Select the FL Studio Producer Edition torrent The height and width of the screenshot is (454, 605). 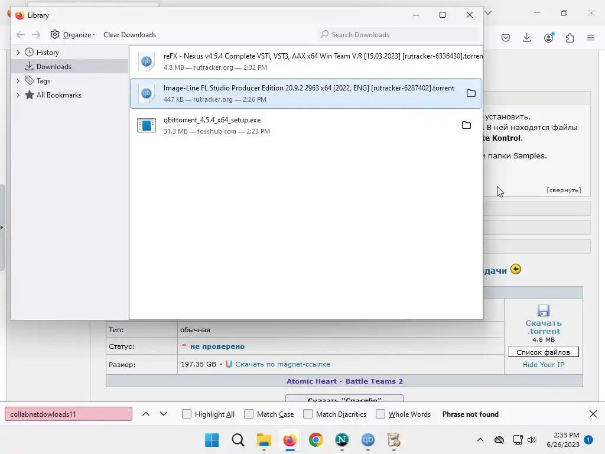pyautogui.click(x=306, y=93)
